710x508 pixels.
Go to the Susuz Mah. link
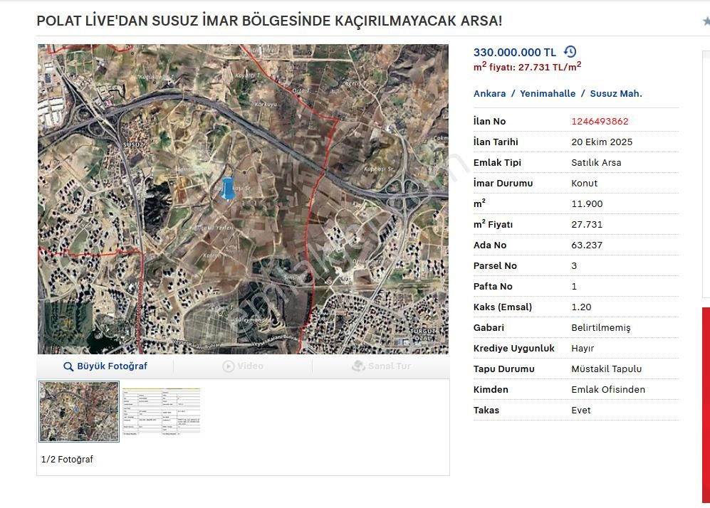[x=617, y=93]
